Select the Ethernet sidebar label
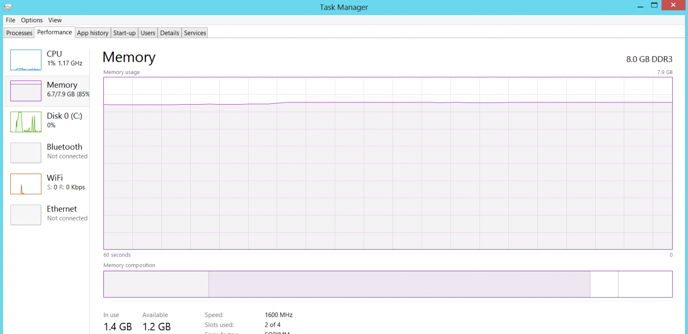Viewport: 688px width, 334px height. pyautogui.click(x=62, y=209)
